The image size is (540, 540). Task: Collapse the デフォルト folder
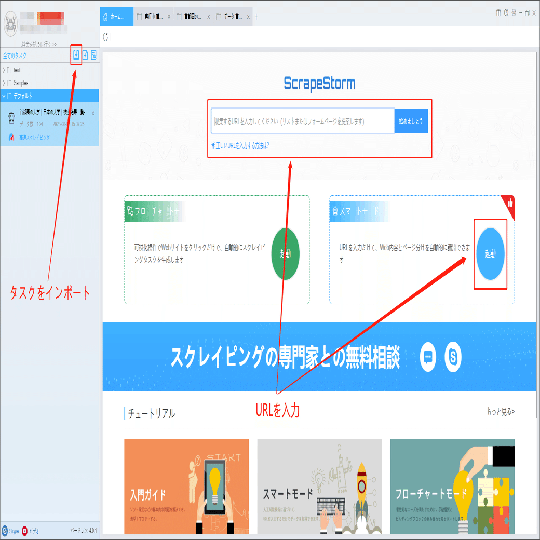click(4, 96)
